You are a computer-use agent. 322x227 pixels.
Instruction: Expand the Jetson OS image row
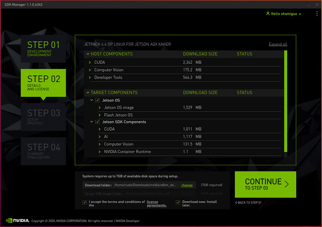click(100, 107)
